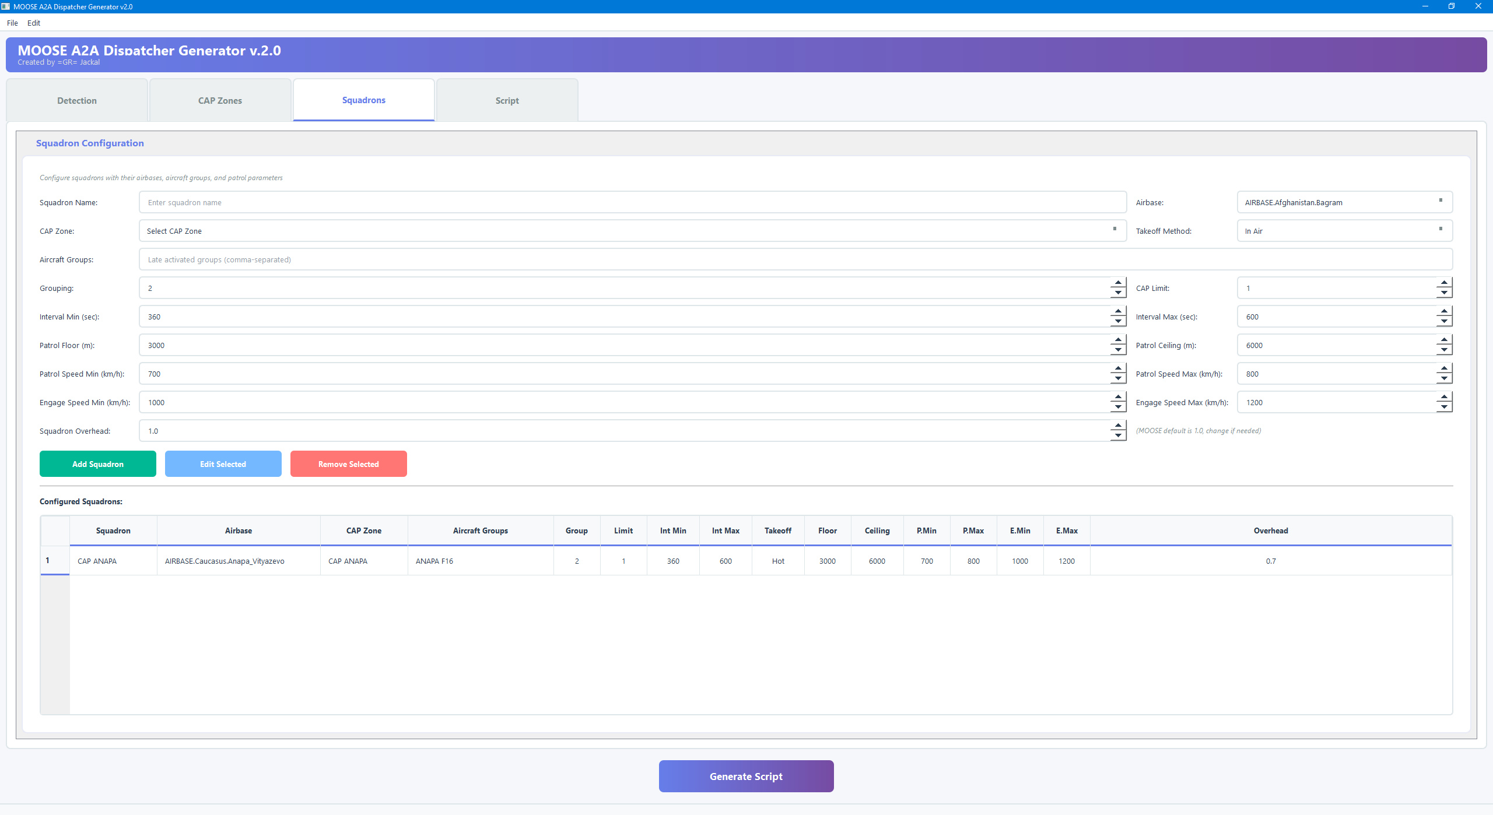
Task: Increase Engage Speed Max with the spinner
Action: (x=1444, y=398)
